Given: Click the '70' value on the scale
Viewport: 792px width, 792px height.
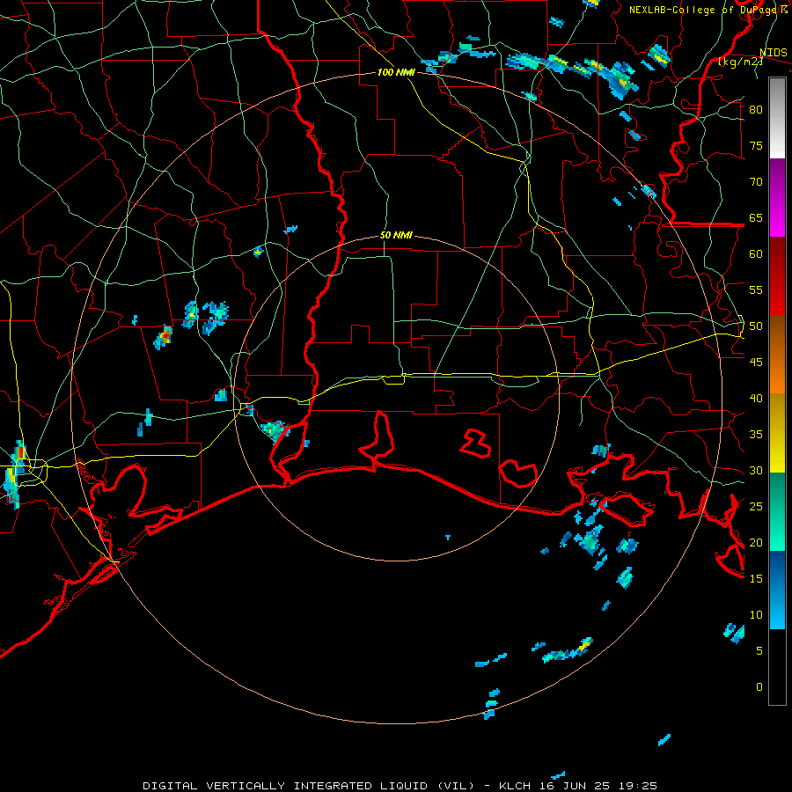Looking at the screenshot, I should (x=756, y=182).
